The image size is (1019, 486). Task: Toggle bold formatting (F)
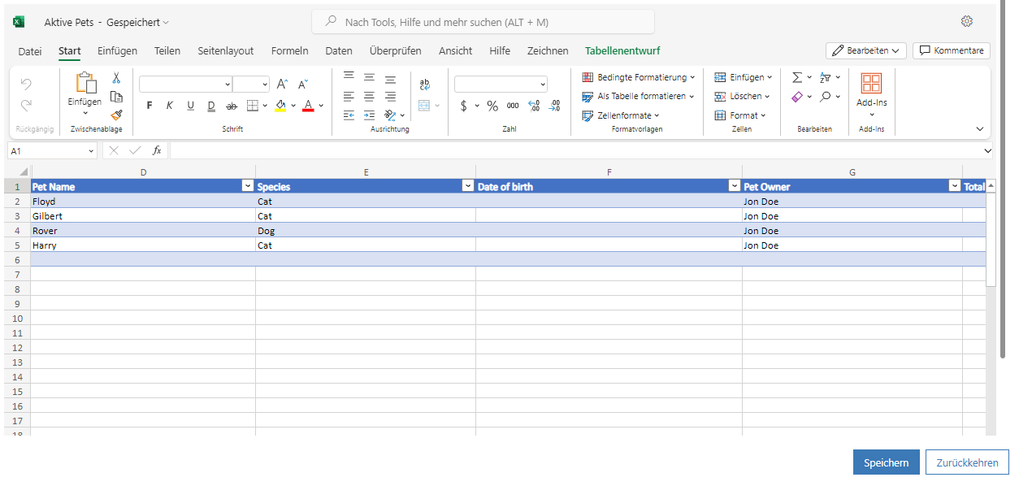(150, 106)
